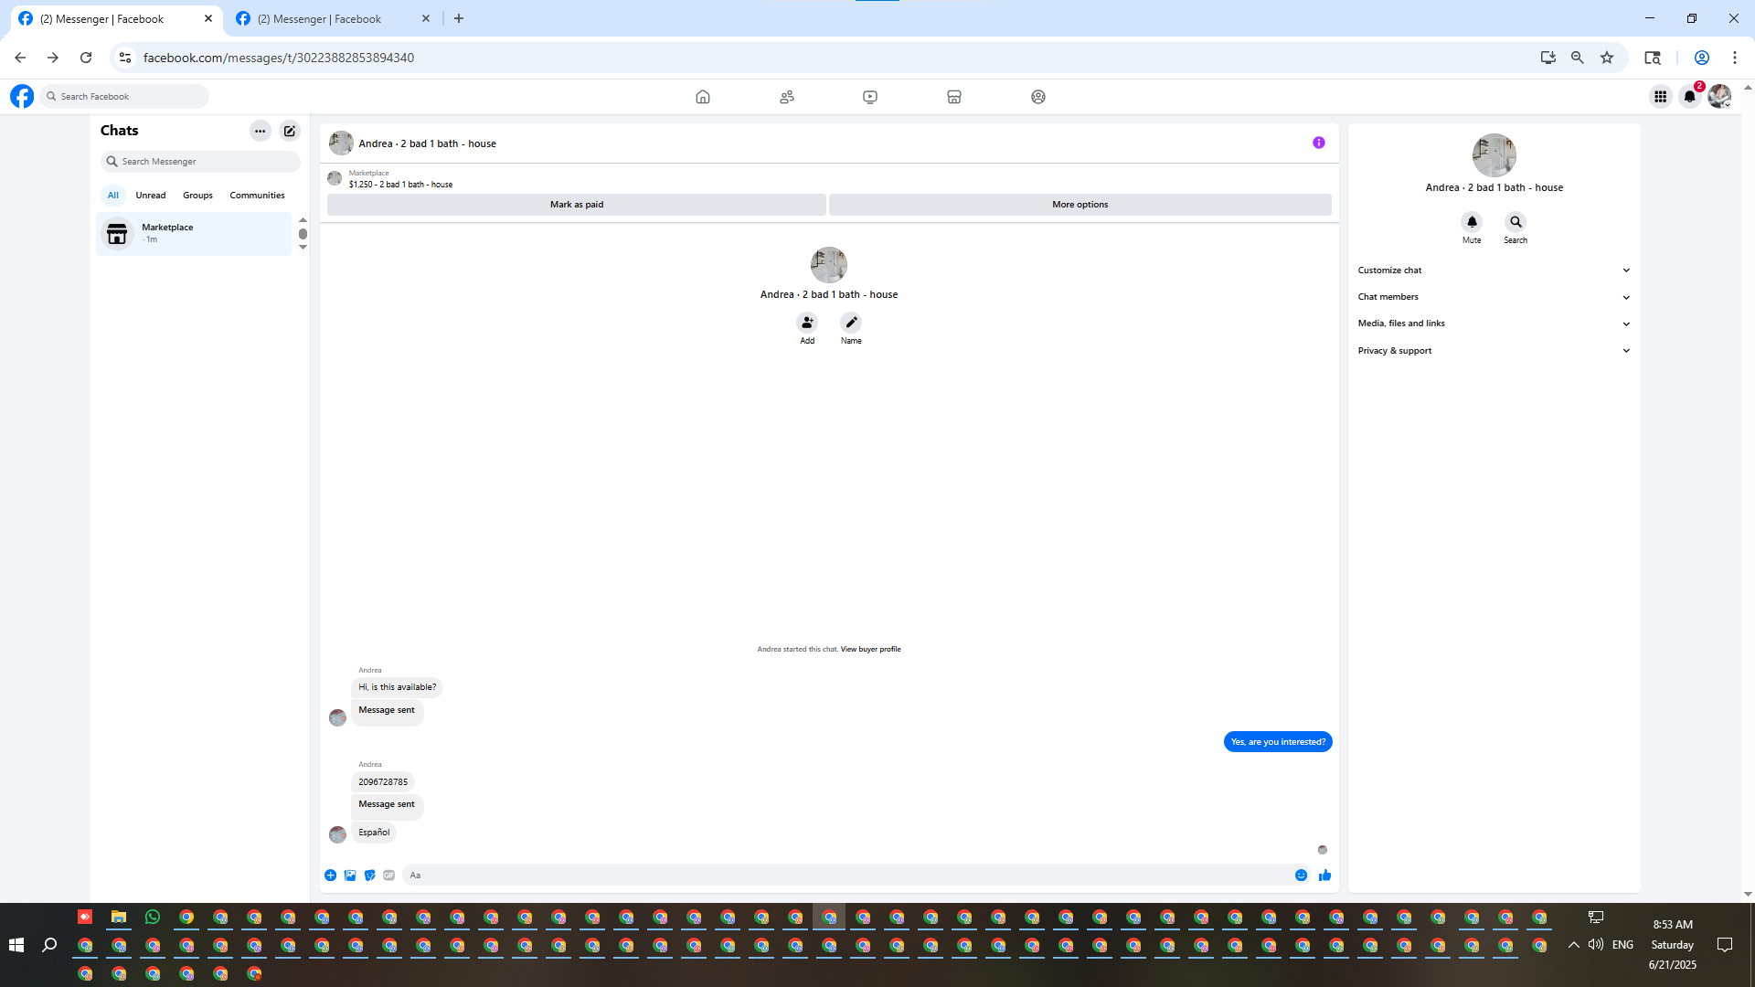This screenshot has height=987, width=1755.
Task: Expand Customize chat section
Action: click(x=1494, y=271)
